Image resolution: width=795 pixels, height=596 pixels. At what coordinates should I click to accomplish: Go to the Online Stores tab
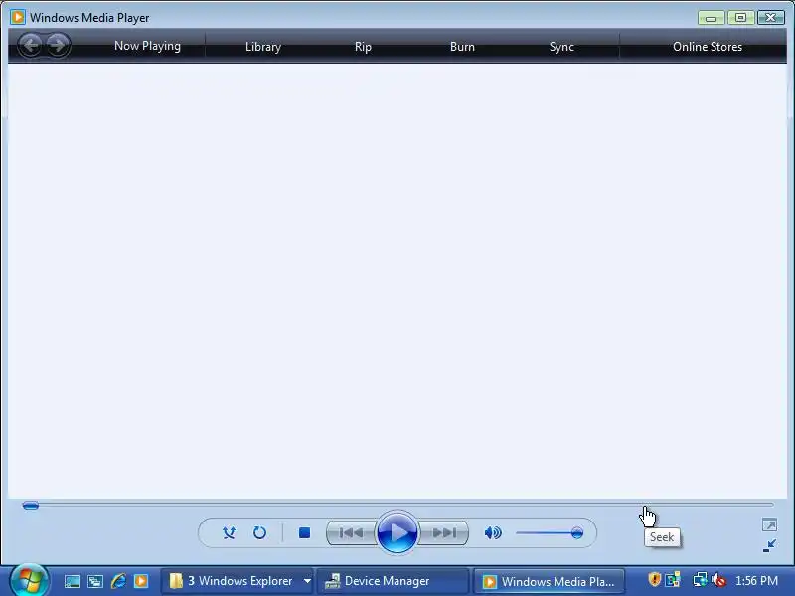coord(707,47)
